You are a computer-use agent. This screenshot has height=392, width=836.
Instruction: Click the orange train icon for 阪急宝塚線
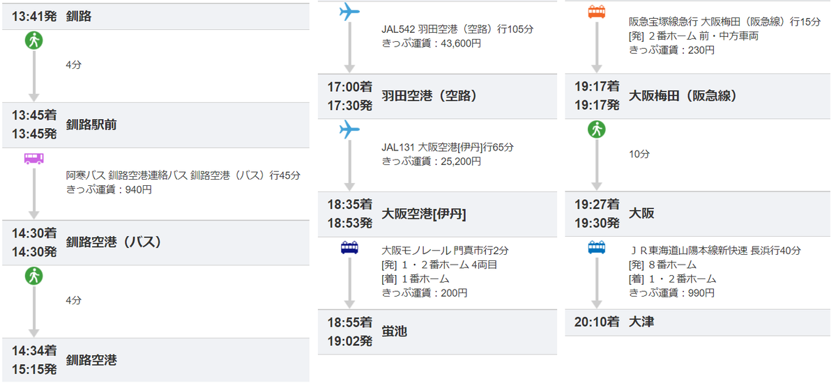point(597,12)
